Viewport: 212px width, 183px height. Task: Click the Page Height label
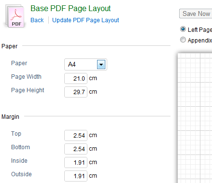pyautogui.click(x=28, y=90)
